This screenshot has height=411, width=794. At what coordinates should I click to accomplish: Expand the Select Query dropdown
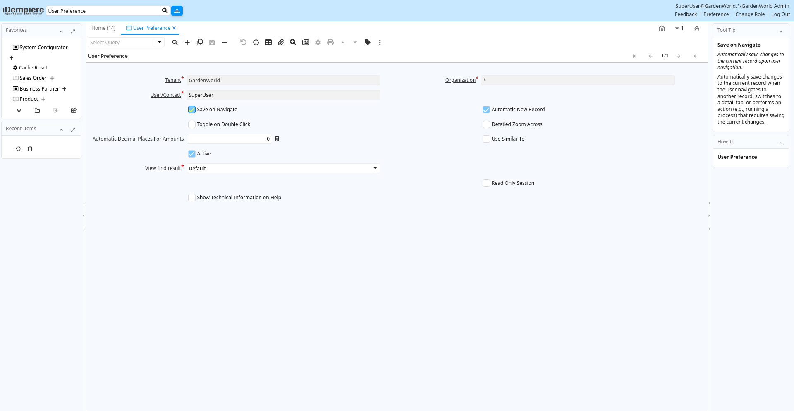click(160, 42)
